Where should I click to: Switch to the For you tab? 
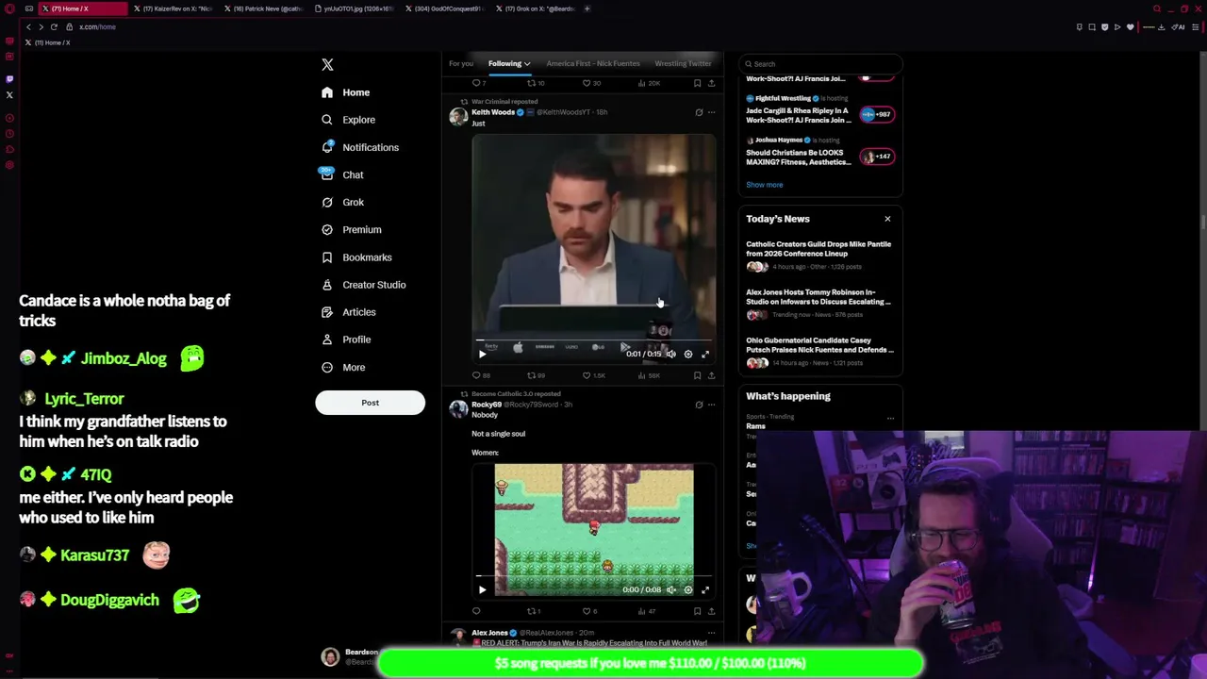(x=460, y=63)
